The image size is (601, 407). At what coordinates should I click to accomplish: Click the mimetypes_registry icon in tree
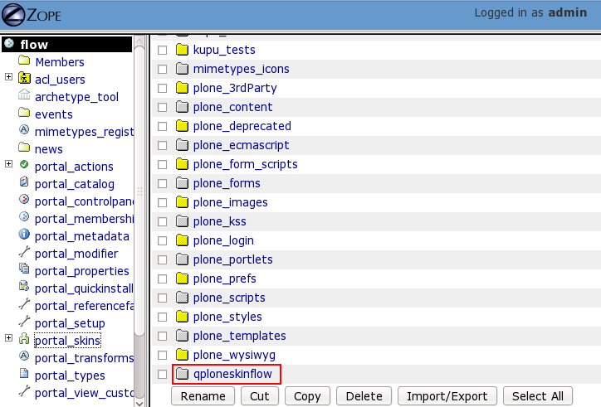pyautogui.click(x=24, y=130)
